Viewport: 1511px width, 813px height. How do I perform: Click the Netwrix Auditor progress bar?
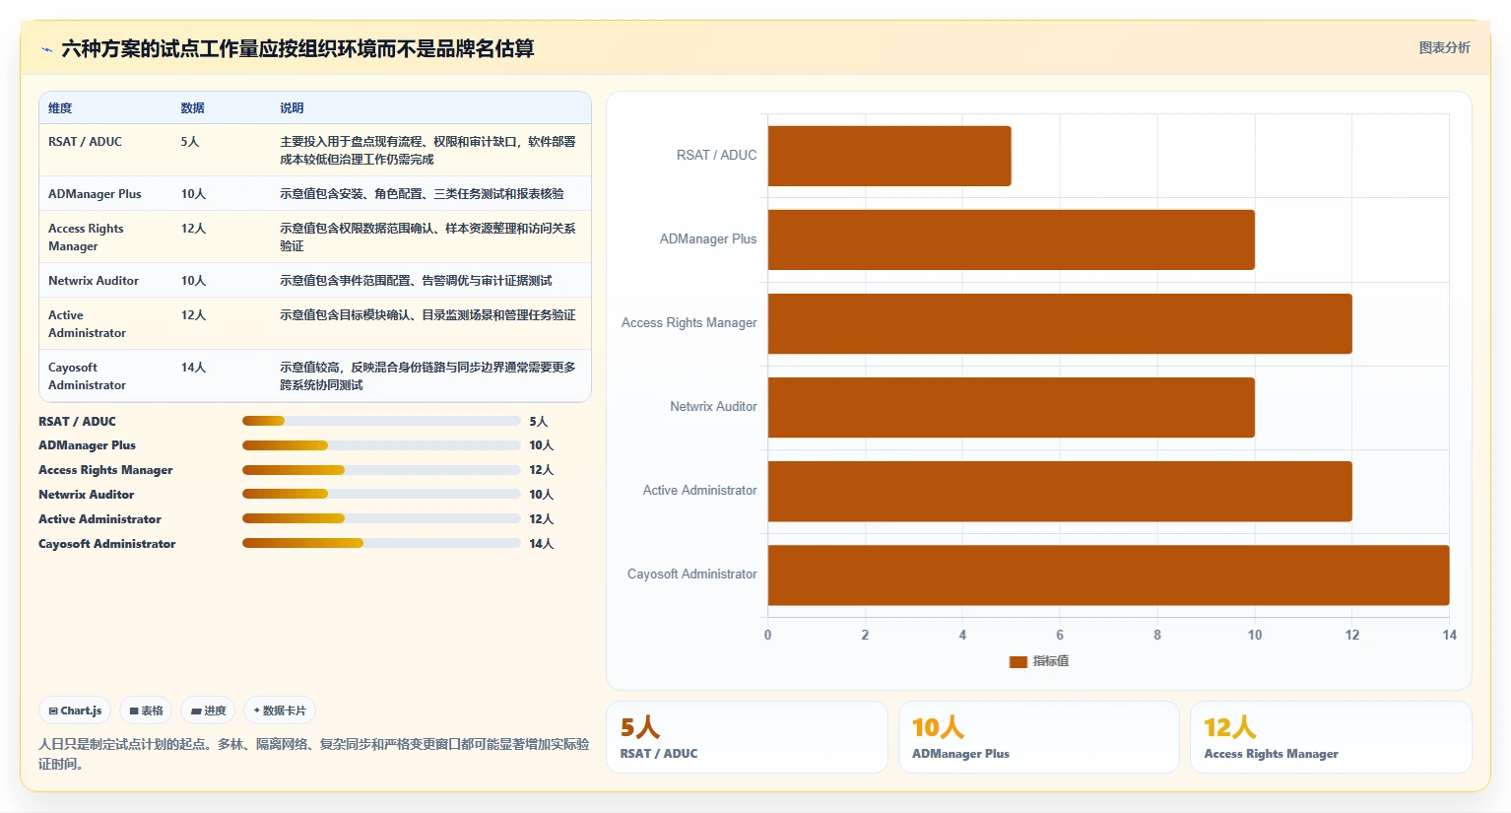point(381,495)
